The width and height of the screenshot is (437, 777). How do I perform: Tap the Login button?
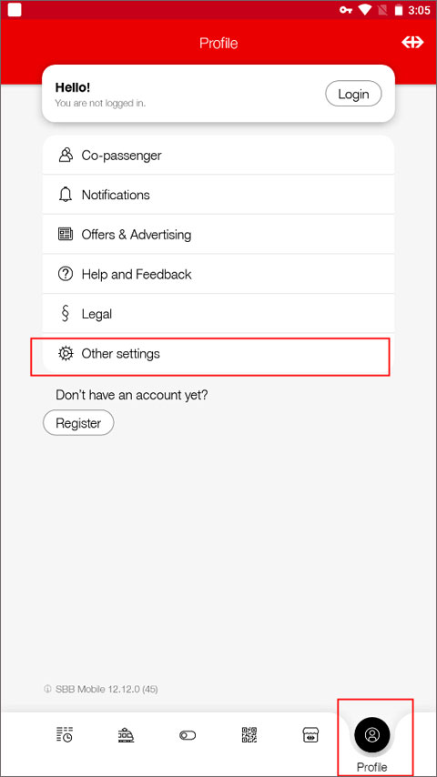(353, 94)
